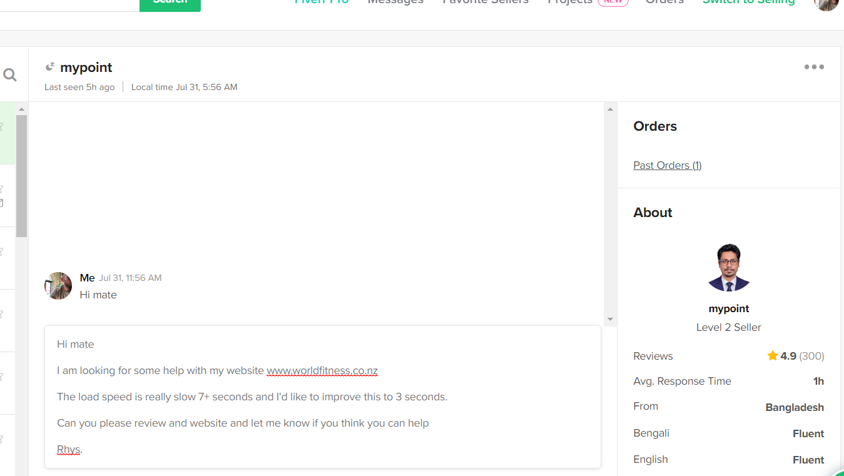Click the up arrow of the message thread scrollbar

click(x=610, y=109)
